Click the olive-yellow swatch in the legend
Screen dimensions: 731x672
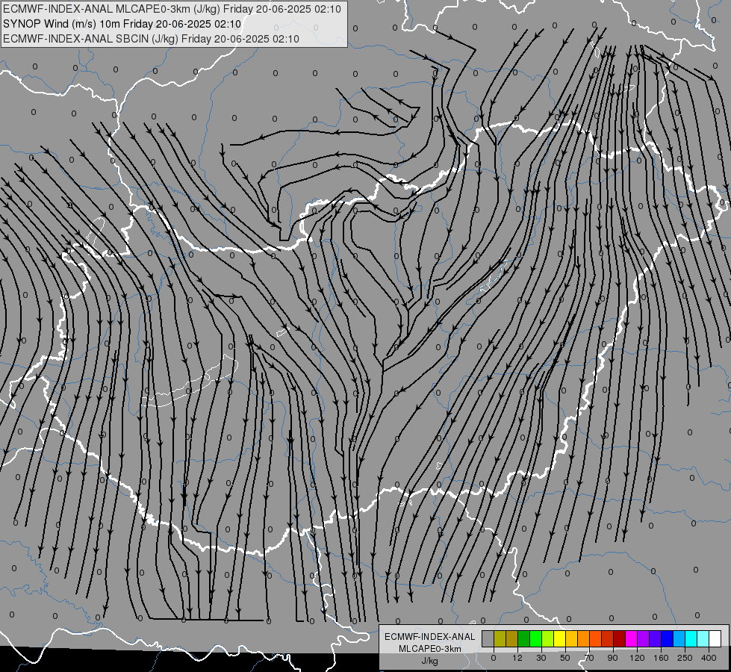pos(500,638)
